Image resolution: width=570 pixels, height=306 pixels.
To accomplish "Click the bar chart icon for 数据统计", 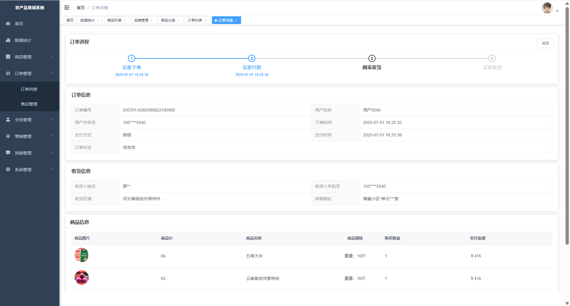I will (8, 40).
